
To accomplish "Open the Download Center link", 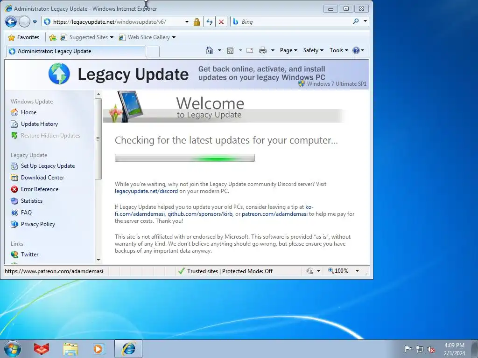I will coord(42,178).
